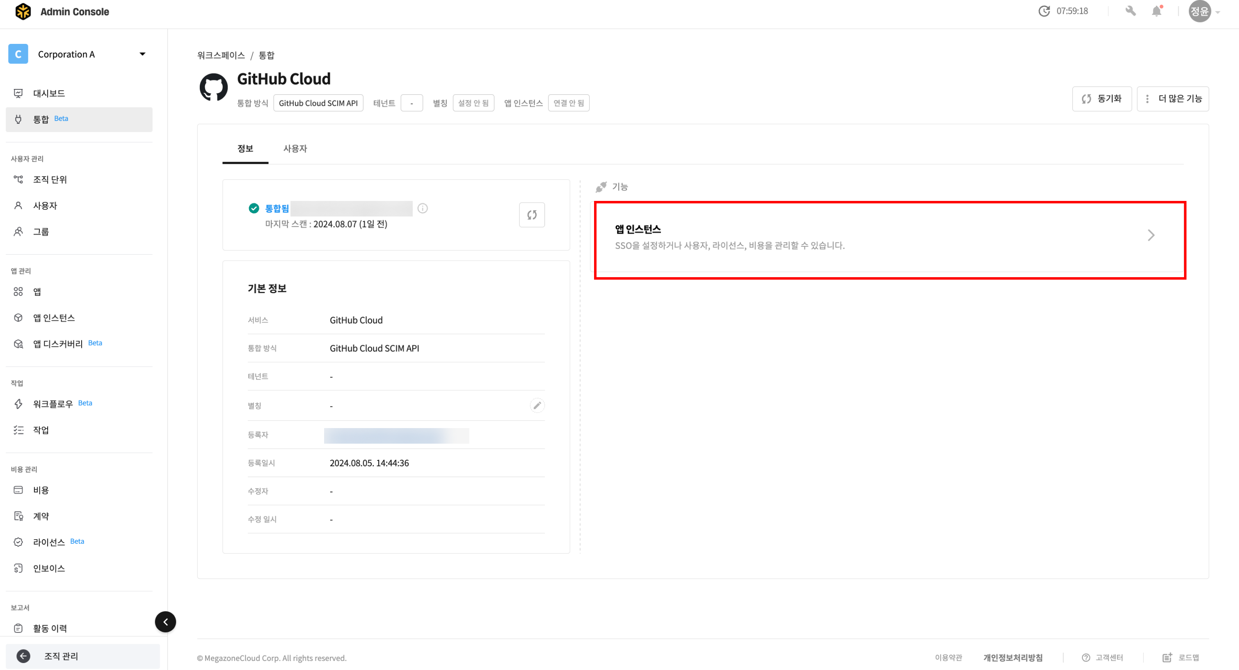
Task: Open 작업 in the sidebar
Action: (x=79, y=430)
